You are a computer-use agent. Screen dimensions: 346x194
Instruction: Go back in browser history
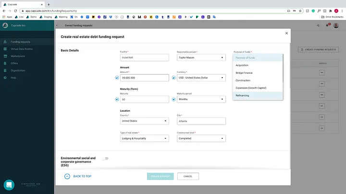click(4, 11)
